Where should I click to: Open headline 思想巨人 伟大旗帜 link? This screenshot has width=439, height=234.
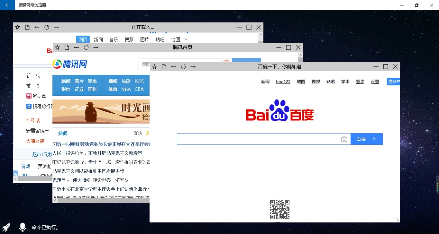point(90,180)
